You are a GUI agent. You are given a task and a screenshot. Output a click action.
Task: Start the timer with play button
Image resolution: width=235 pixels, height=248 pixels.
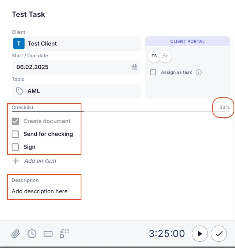[200, 234]
